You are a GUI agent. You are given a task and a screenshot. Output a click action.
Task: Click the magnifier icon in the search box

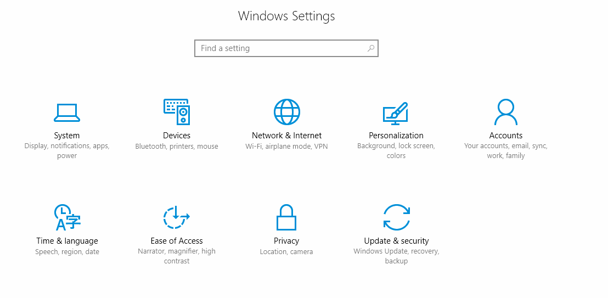point(371,48)
